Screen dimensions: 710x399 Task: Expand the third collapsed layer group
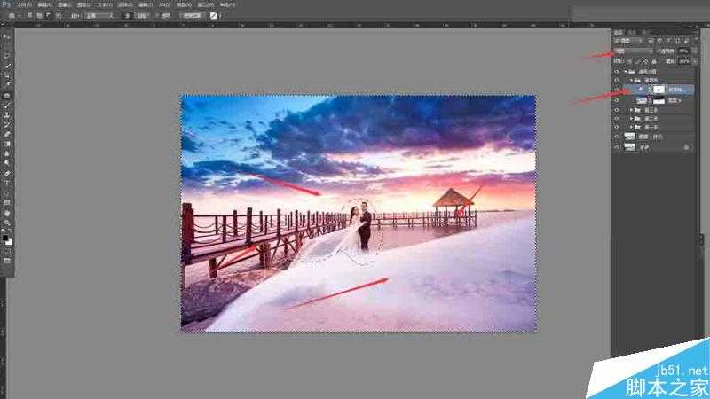click(x=633, y=127)
